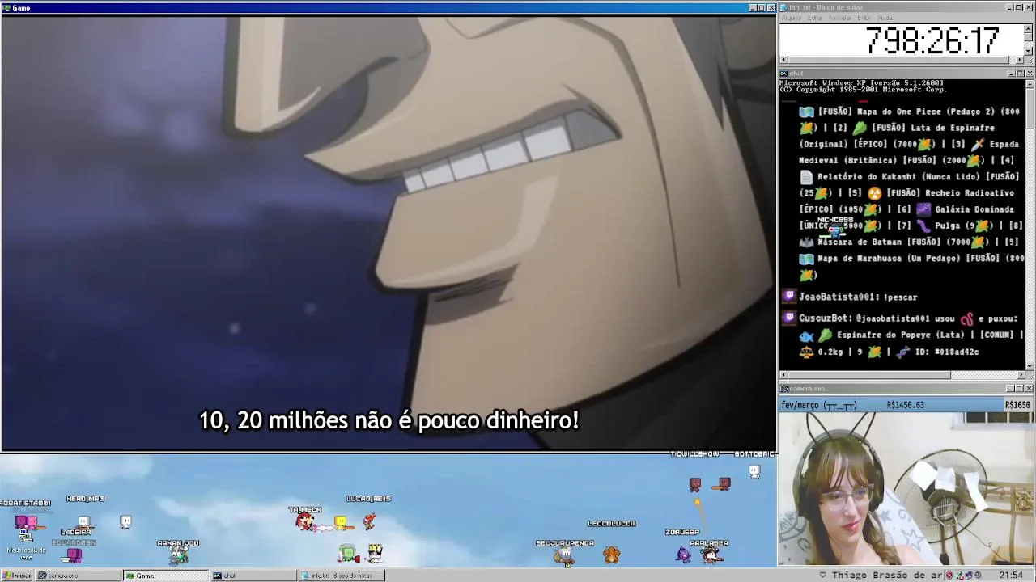The width and height of the screenshot is (1036, 582).
Task: Click the fev/março goal bar label
Action: tap(818, 405)
